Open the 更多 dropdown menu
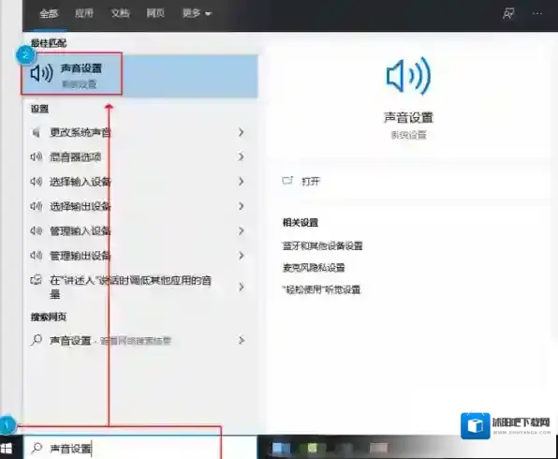Screen dimensions: 558x459 click(x=197, y=13)
